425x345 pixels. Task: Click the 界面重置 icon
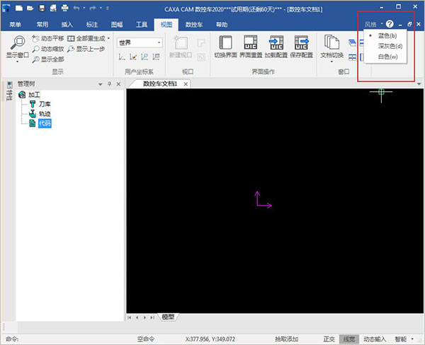click(x=251, y=43)
